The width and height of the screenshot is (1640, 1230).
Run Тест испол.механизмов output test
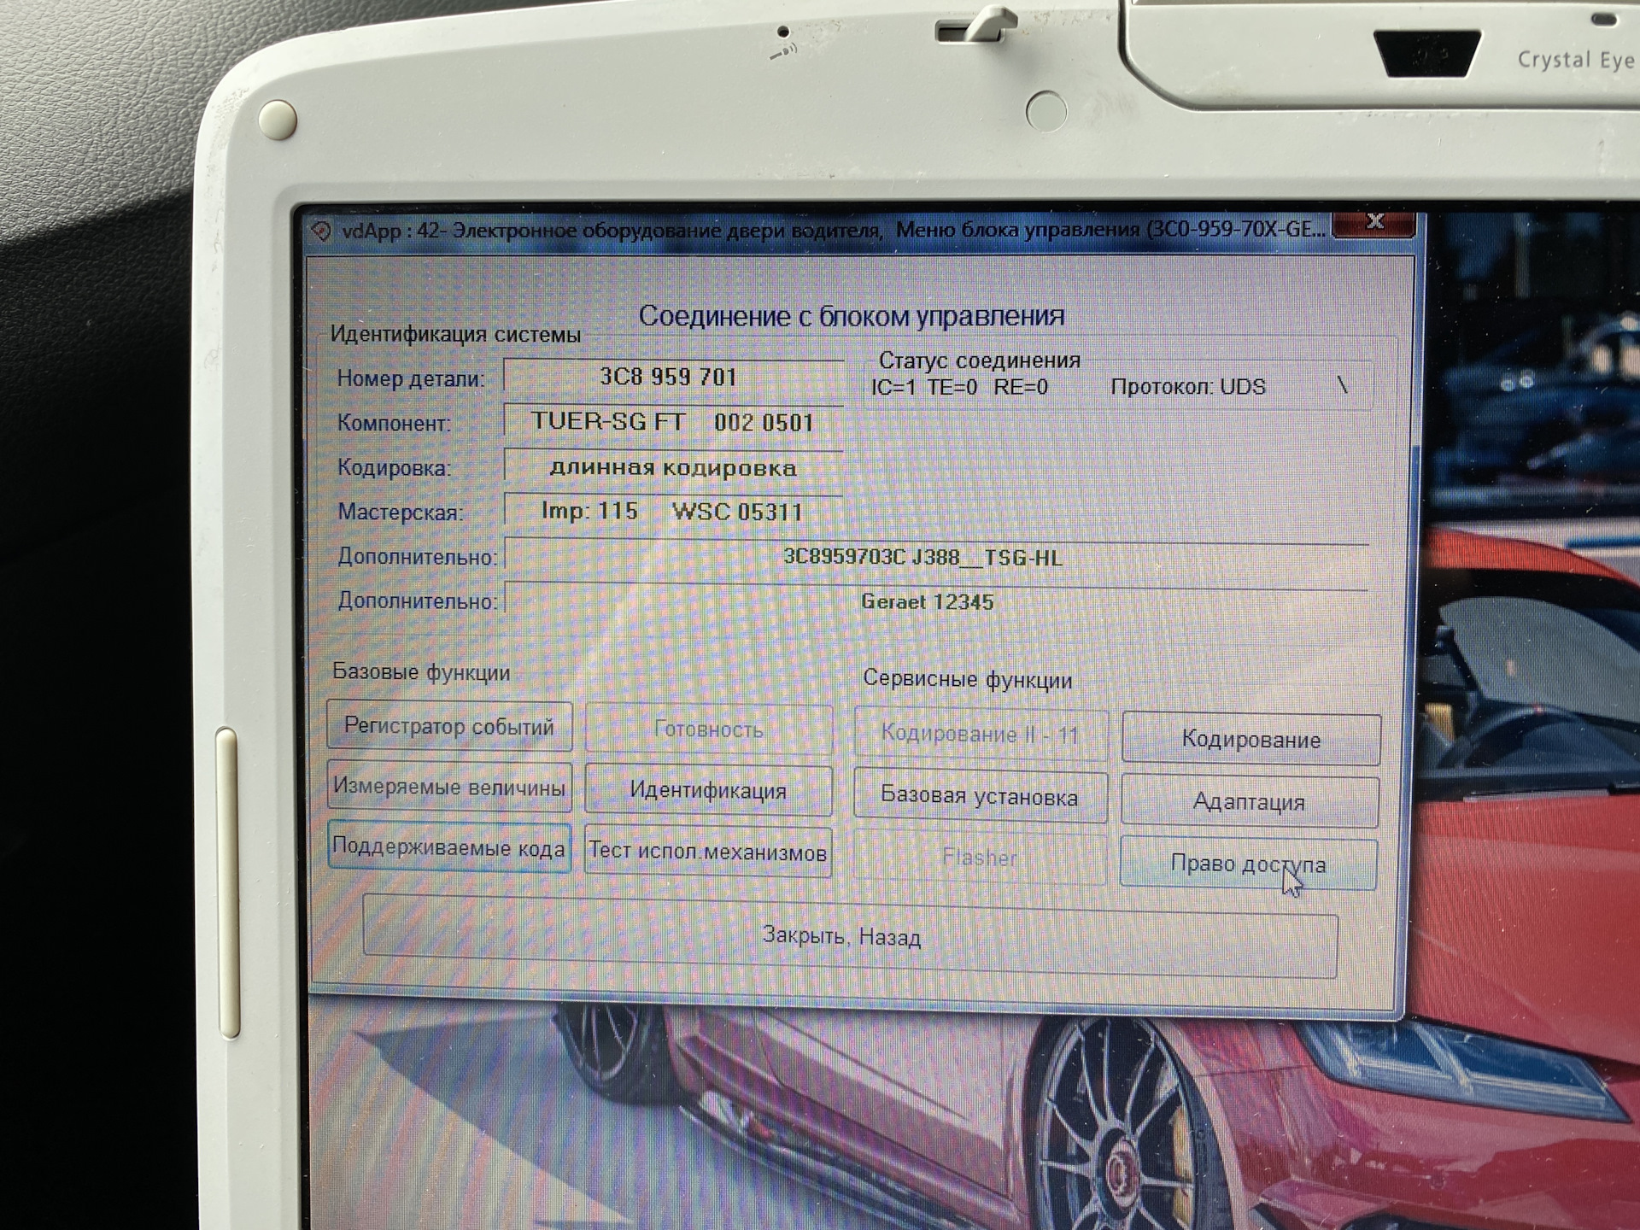coord(708,852)
